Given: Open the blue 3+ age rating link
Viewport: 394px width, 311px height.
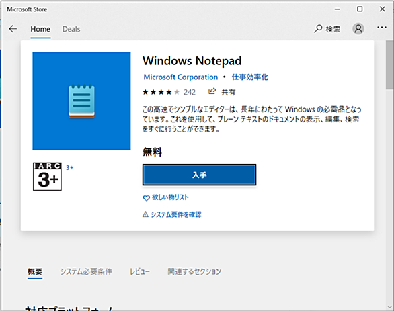Looking at the screenshot, I should (x=70, y=168).
